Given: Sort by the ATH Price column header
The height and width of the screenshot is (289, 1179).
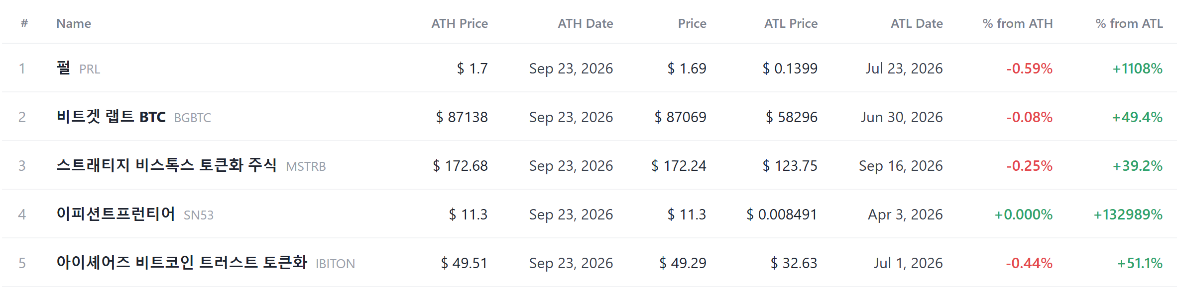Looking at the screenshot, I should (459, 23).
